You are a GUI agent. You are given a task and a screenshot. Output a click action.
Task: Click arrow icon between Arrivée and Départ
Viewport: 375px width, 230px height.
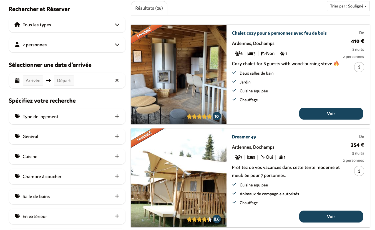(49, 80)
